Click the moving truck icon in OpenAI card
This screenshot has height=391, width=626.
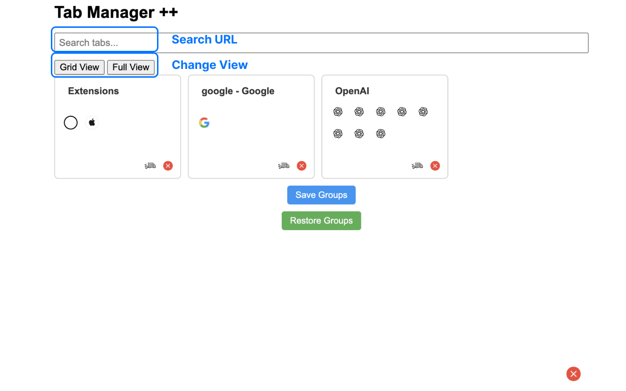[417, 166]
